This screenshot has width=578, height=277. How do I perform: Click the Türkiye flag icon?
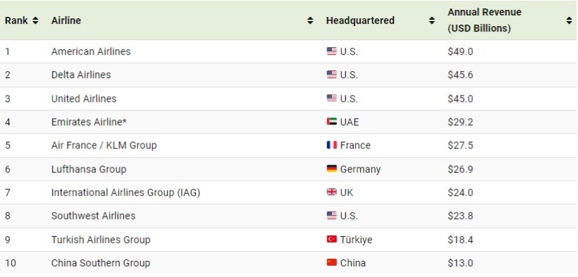click(332, 239)
